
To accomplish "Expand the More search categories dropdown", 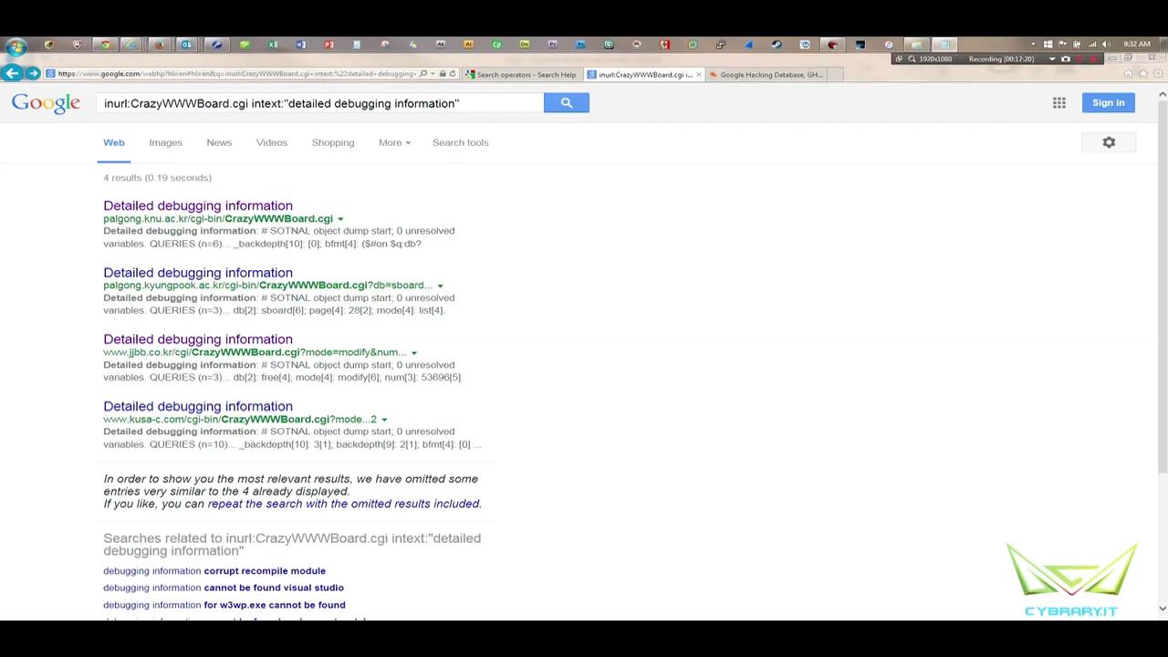I will pyautogui.click(x=394, y=142).
